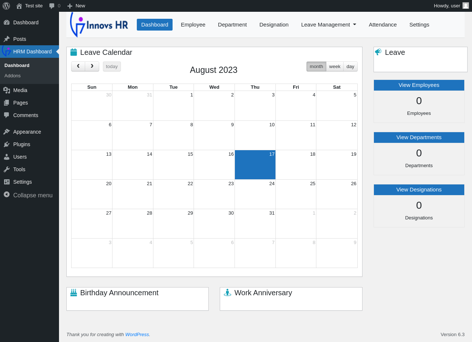The height and width of the screenshot is (342, 472).
Task: Click the Innovs HR logo
Action: (99, 25)
